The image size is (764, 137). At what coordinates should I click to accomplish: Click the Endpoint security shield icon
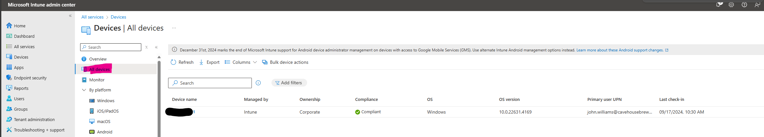click(x=9, y=78)
